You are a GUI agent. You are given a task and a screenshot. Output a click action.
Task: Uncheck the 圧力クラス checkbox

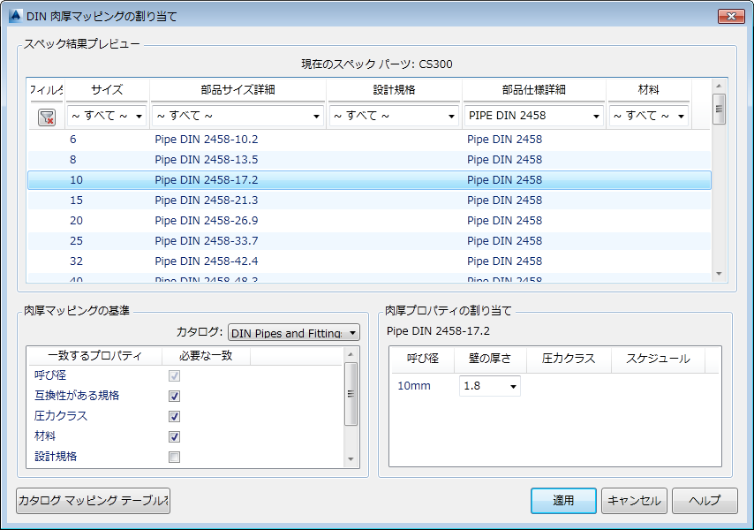click(x=174, y=416)
